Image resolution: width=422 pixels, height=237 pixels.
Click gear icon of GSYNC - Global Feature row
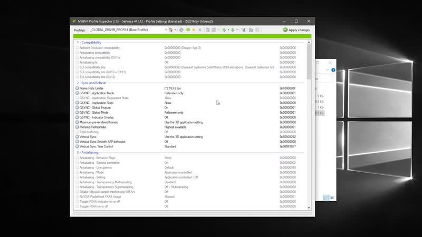coord(77,107)
